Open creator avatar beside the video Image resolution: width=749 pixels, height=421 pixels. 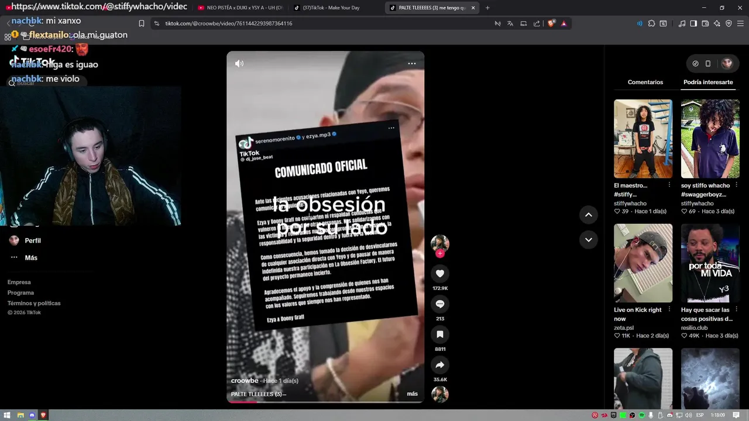440,243
